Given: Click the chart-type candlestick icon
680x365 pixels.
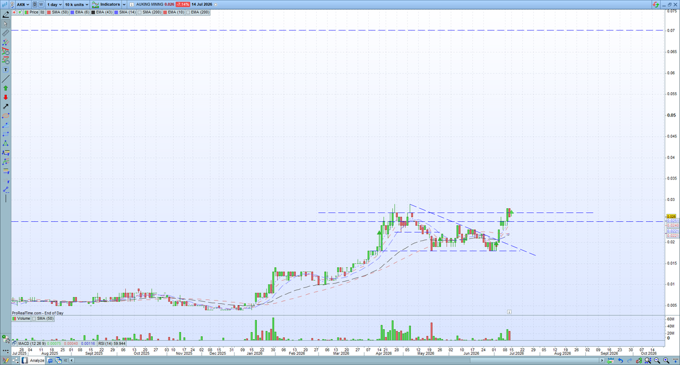Looking at the screenshot, I should pyautogui.click(x=5, y=5).
